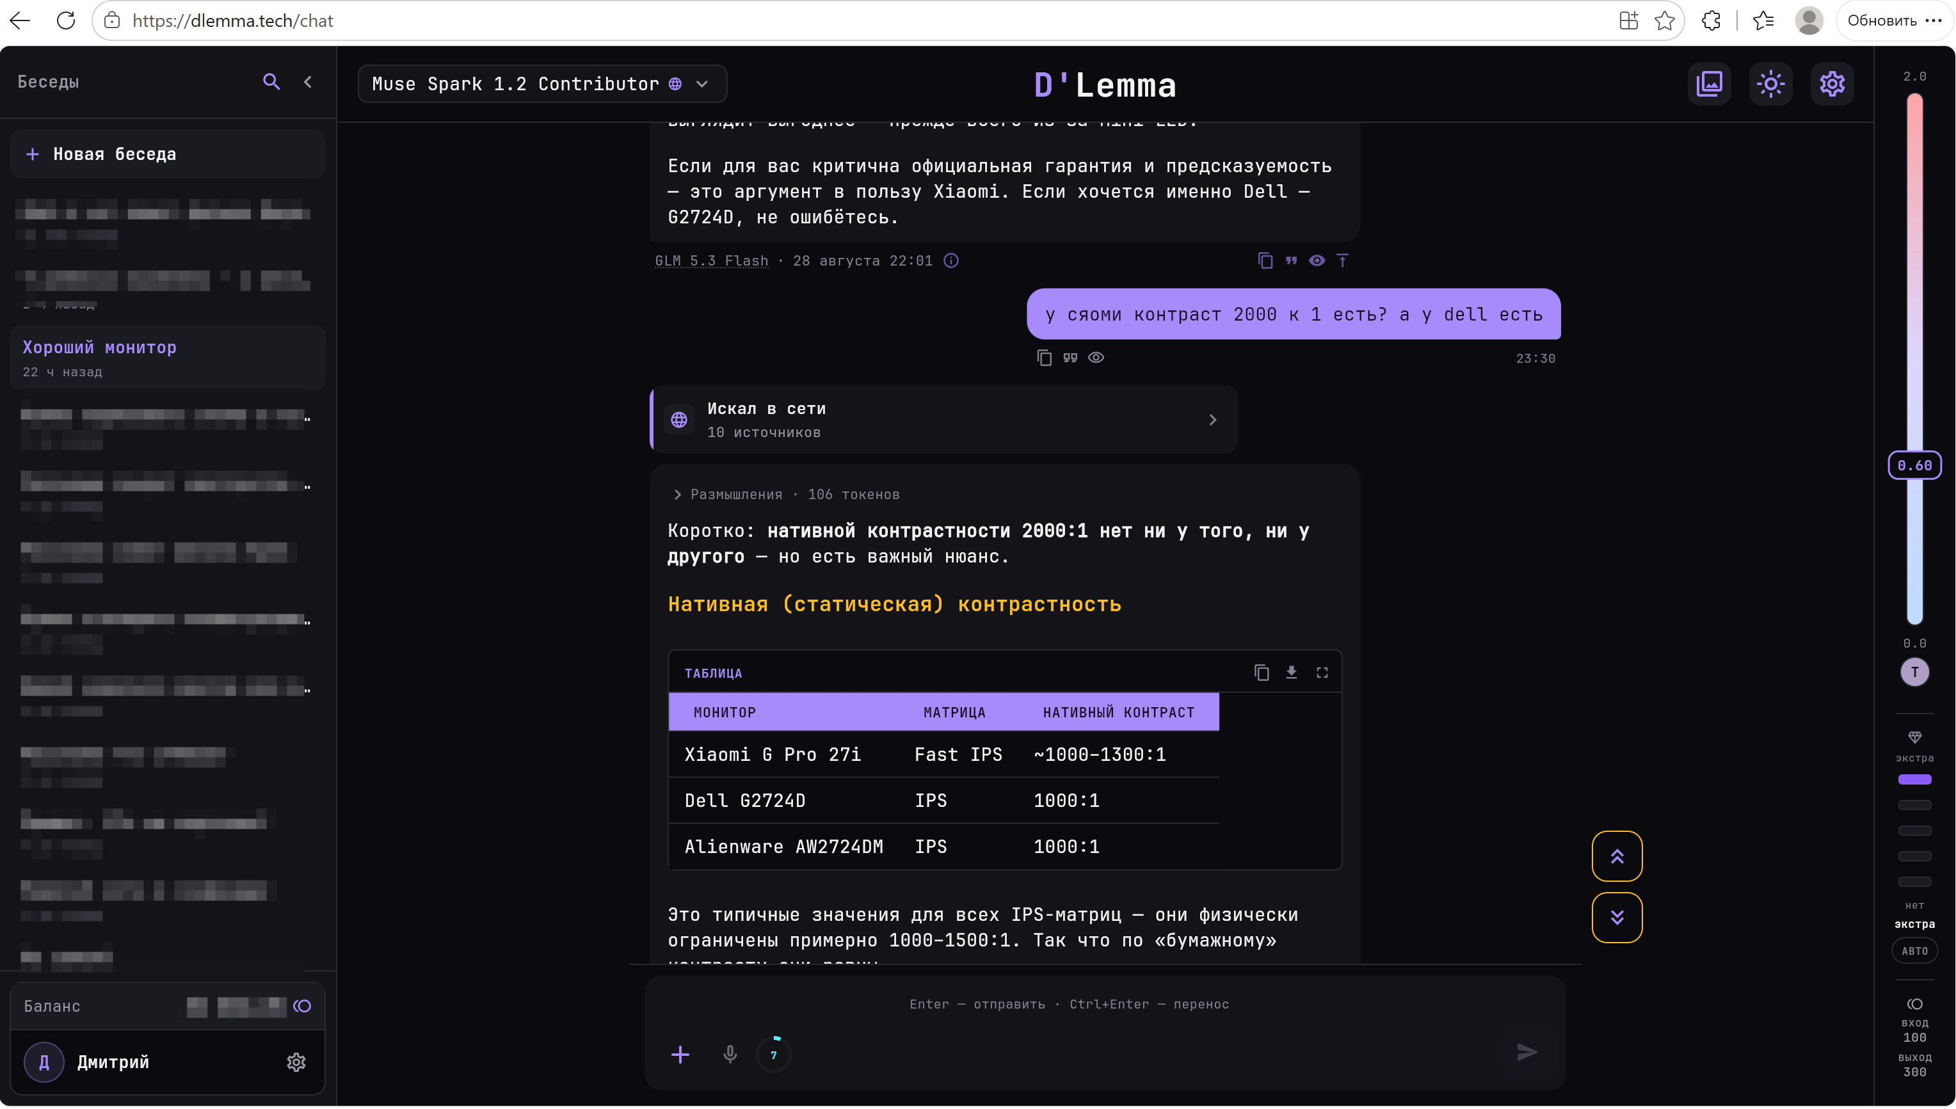The height and width of the screenshot is (1109, 1956).
Task: Click the circular indicator showing 7
Action: (774, 1055)
